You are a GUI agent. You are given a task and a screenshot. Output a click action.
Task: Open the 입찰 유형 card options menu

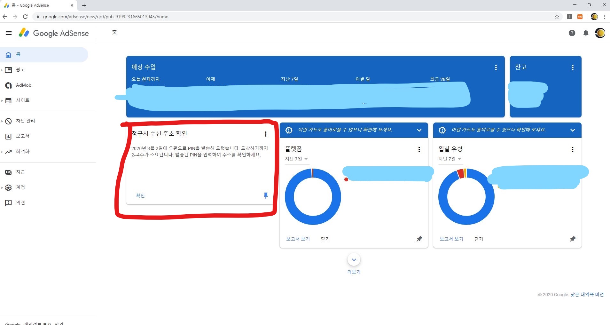coord(573,149)
